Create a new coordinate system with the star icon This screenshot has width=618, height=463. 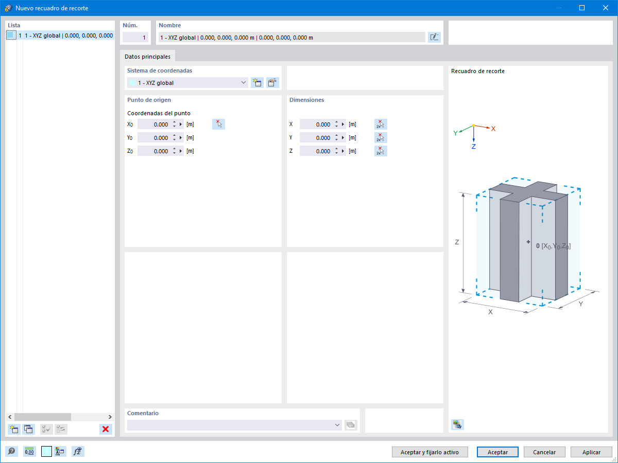point(257,82)
